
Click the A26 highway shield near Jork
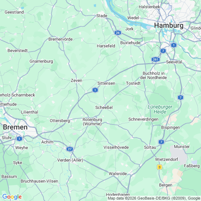pyautogui.click(x=118, y=33)
